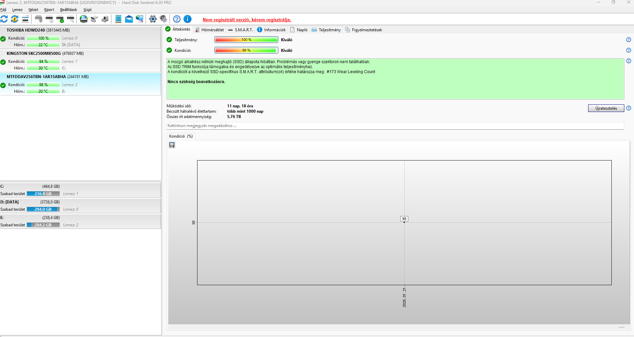634x337 pixels.
Task: Click the Kondíció 98 % gradient bar in overview
Action: coord(246,50)
